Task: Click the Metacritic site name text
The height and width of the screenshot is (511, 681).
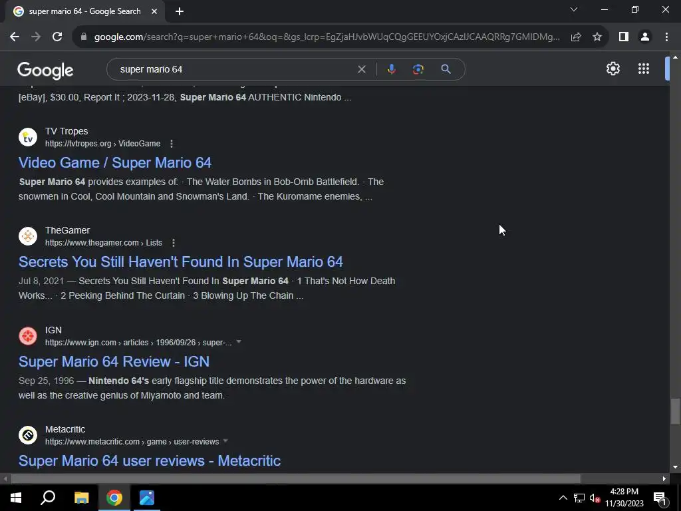Action: 65,429
